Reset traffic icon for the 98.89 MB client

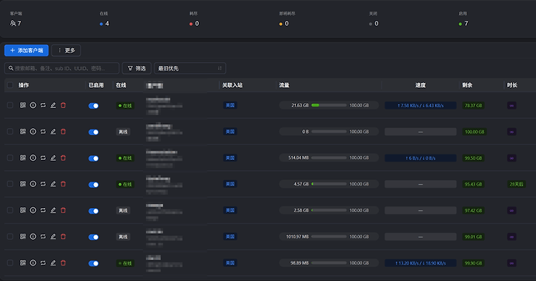[43, 263]
